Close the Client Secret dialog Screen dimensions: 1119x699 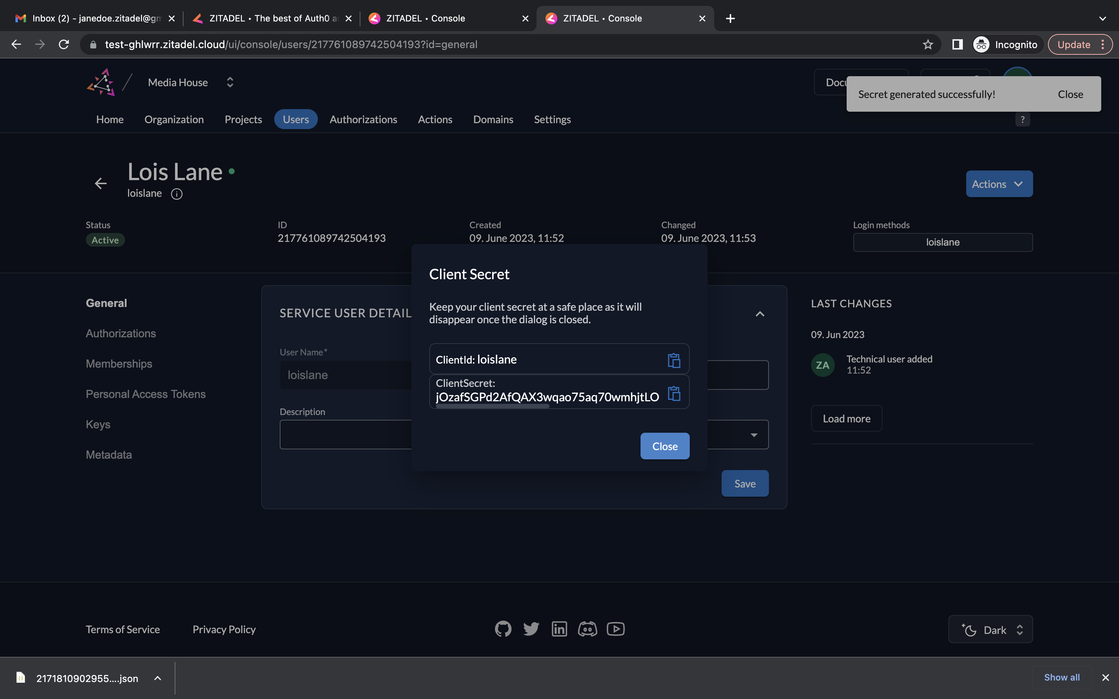tap(665, 446)
